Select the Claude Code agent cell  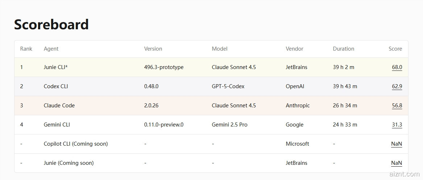pos(59,106)
